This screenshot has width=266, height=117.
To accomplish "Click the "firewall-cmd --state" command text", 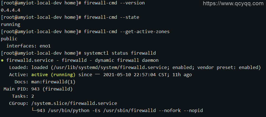I will [112, 17].
